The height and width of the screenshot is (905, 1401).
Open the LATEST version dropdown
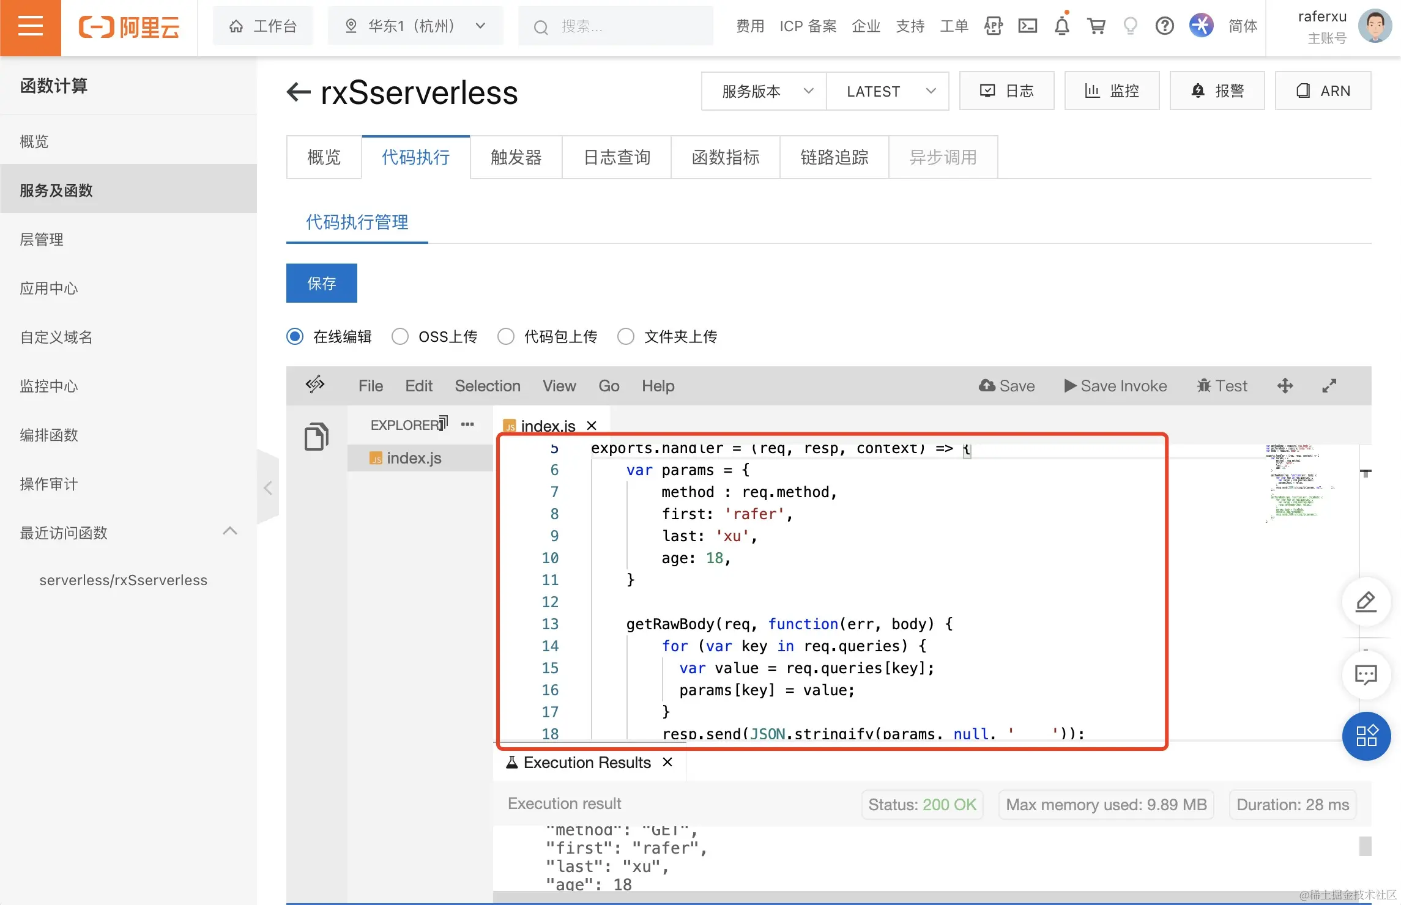click(x=888, y=91)
